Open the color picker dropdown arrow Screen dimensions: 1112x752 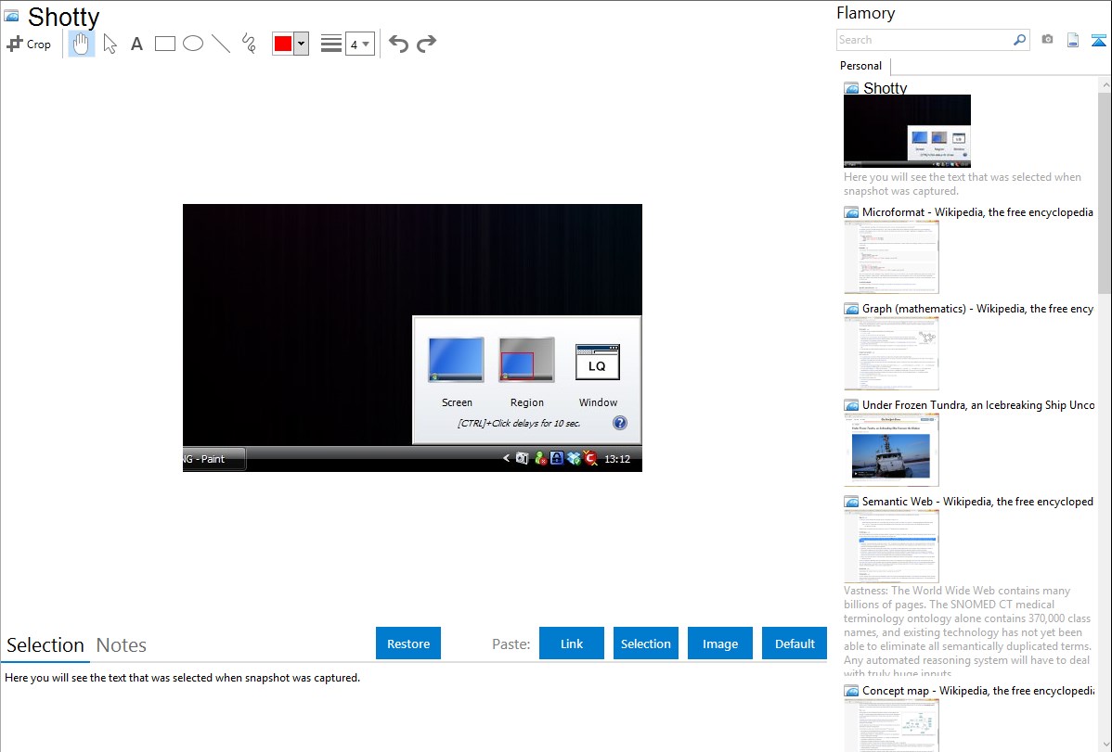(x=301, y=44)
